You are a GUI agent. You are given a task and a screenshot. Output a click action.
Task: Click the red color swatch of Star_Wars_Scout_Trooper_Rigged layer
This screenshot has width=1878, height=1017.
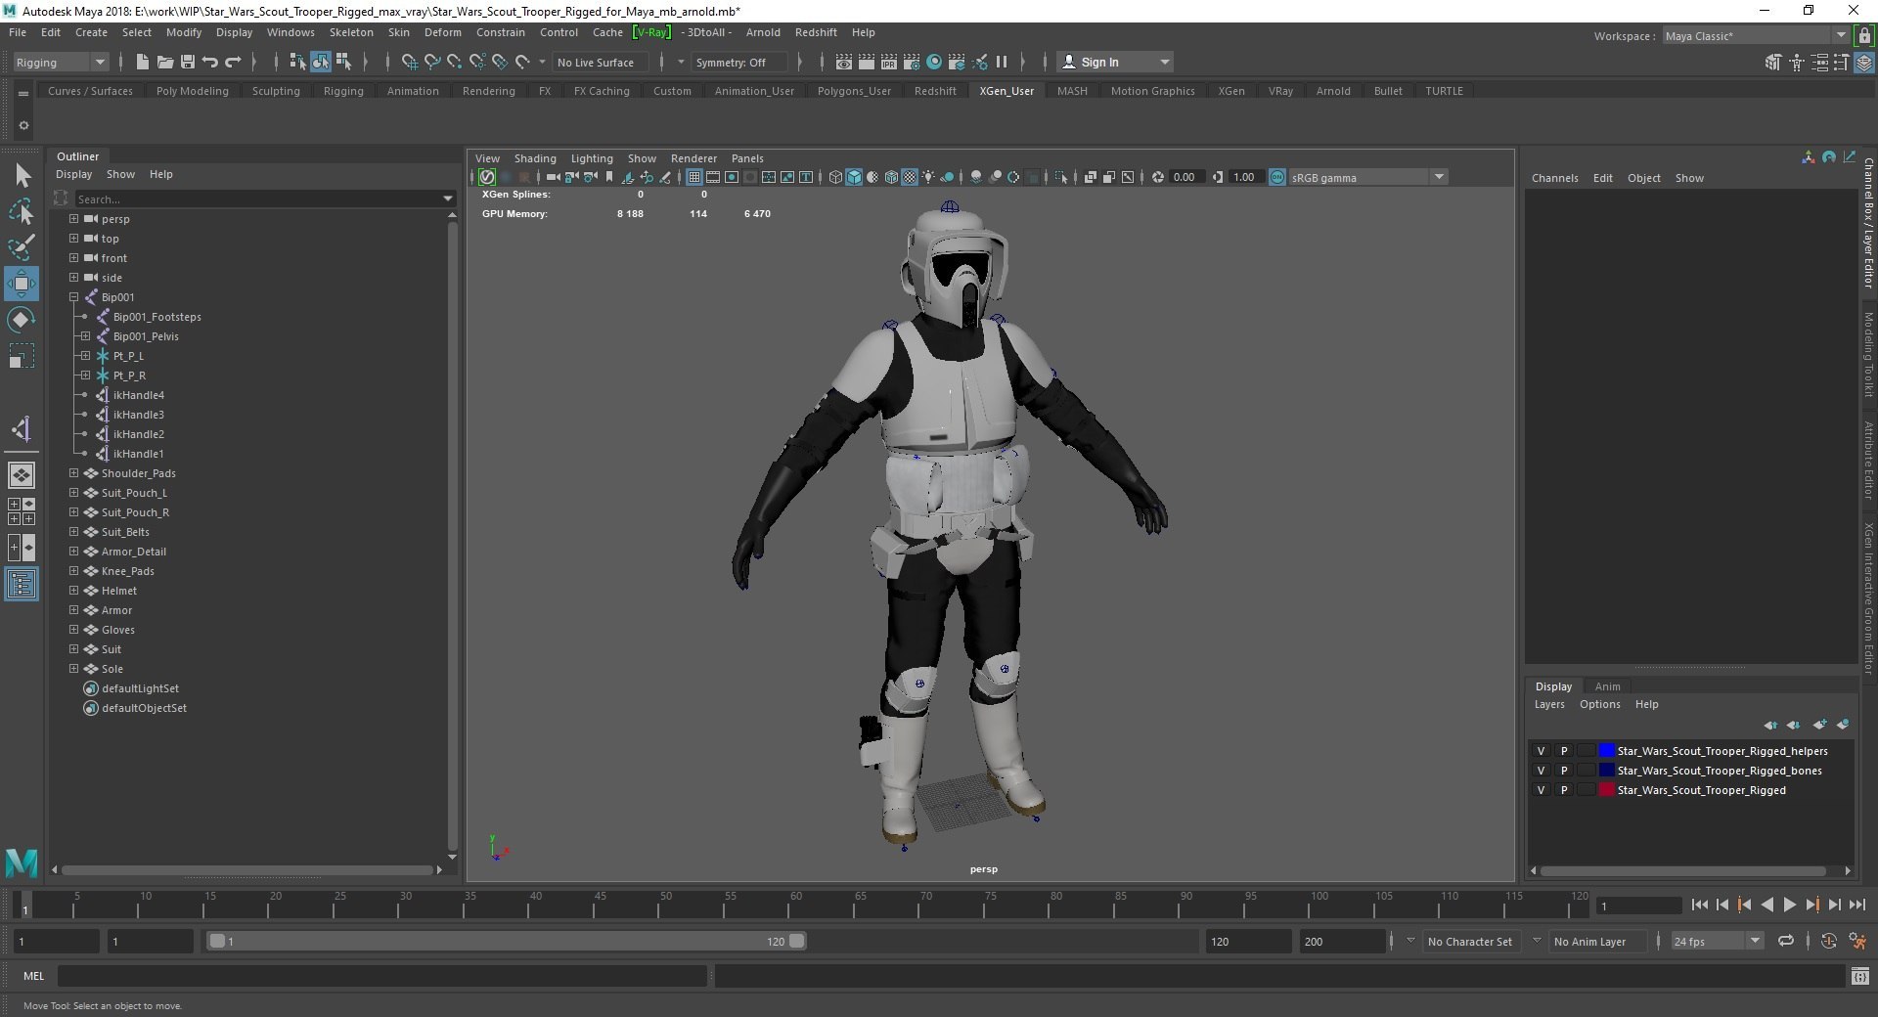1606,790
